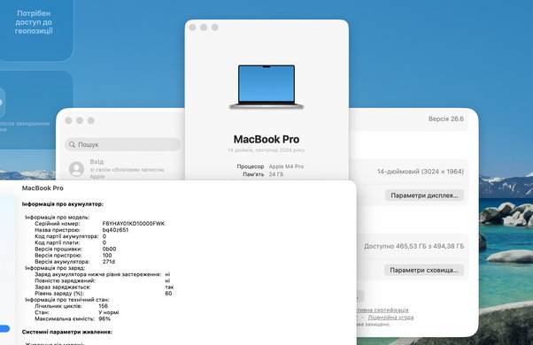Click Версія прошивки value 0b00
The height and width of the screenshot is (345, 533).
pyautogui.click(x=109, y=249)
